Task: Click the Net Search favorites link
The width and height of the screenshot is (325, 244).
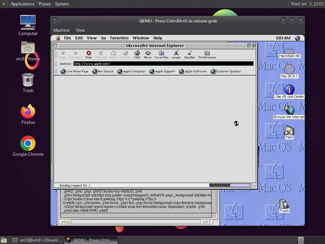Action: (103, 71)
